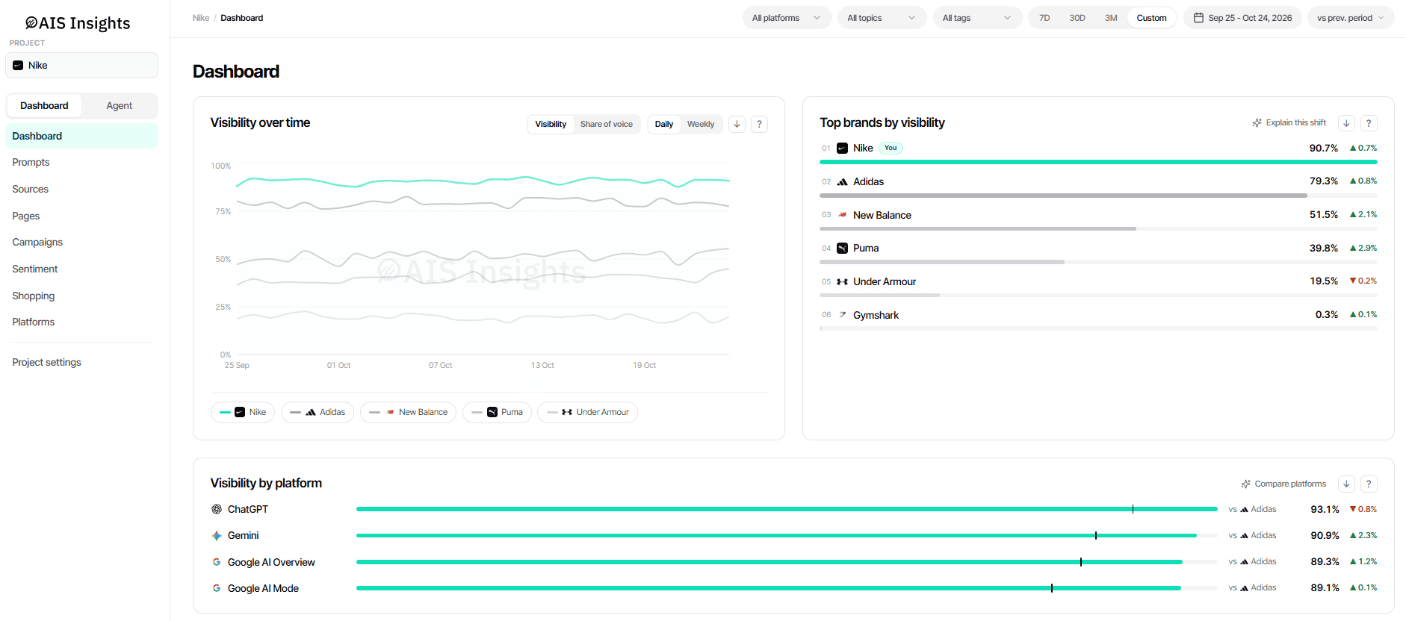Click the Gemini platform icon
The image size is (1406, 621).
click(x=217, y=535)
